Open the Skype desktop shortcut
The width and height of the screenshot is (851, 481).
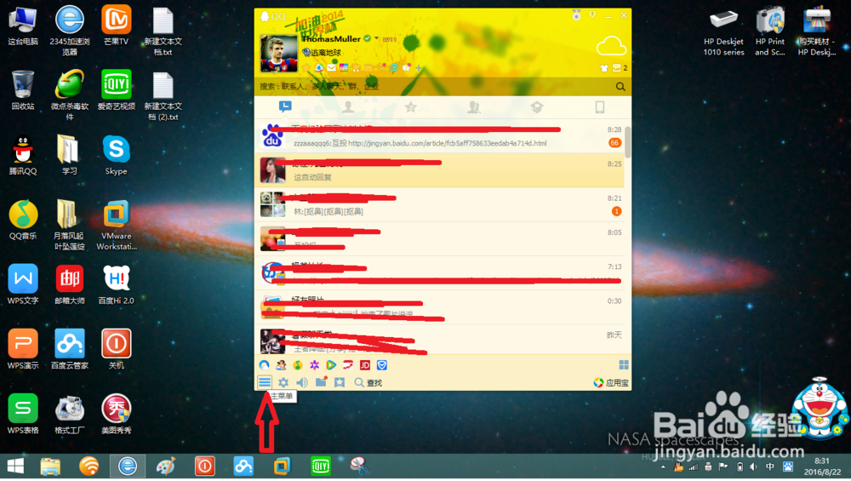116,155
